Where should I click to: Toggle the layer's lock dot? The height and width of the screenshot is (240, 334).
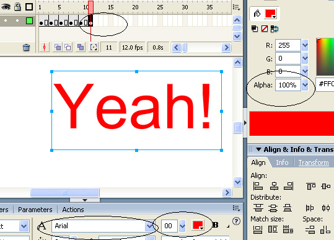click(x=17, y=20)
